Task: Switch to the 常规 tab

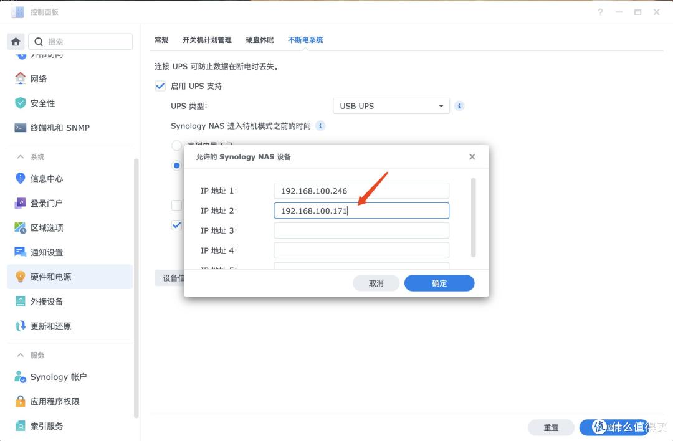Action: pos(161,40)
